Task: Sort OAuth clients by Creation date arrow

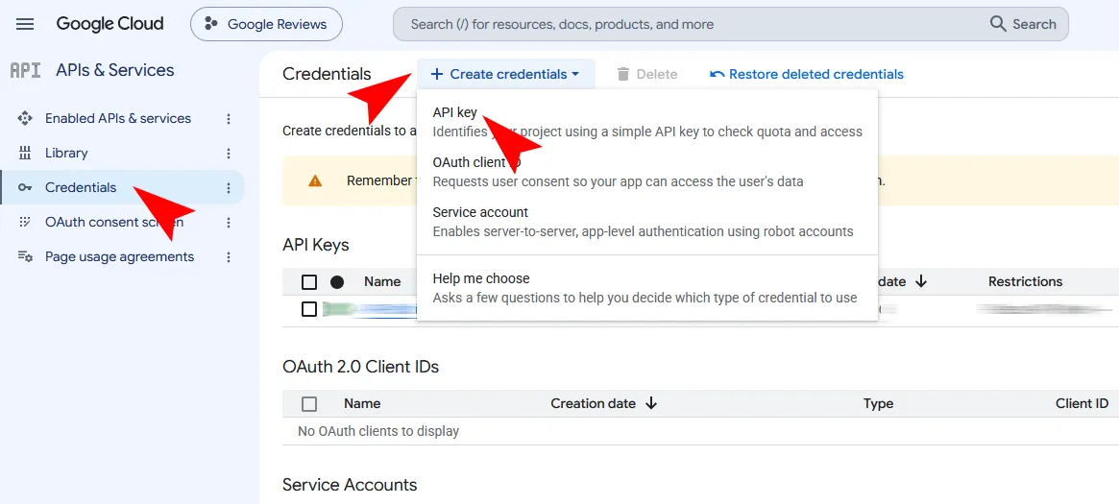Action: (651, 403)
